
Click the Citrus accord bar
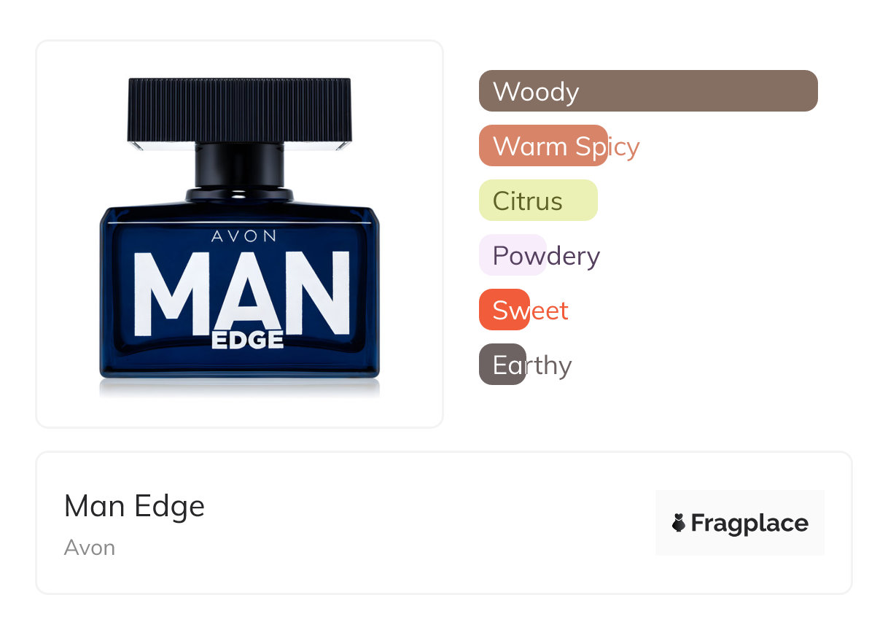tap(538, 201)
